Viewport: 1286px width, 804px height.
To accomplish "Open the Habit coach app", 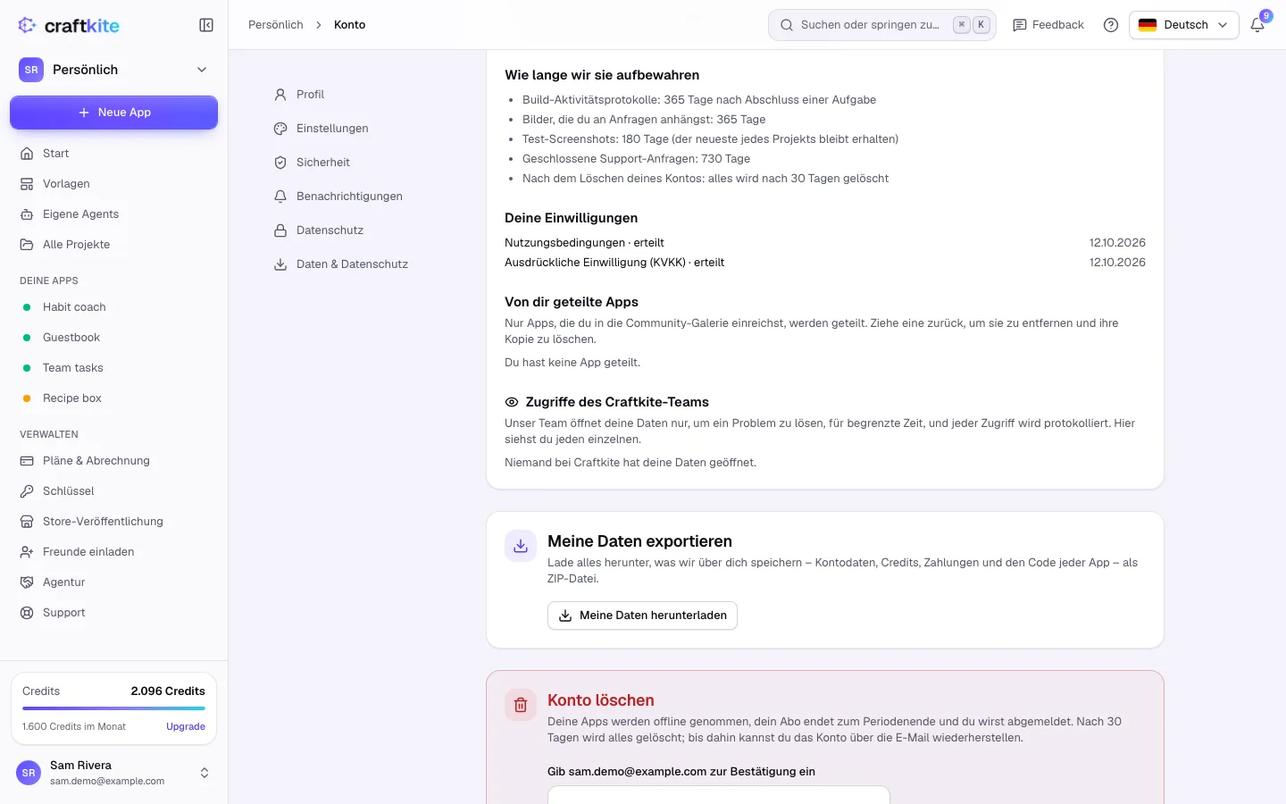I will coord(113,307).
